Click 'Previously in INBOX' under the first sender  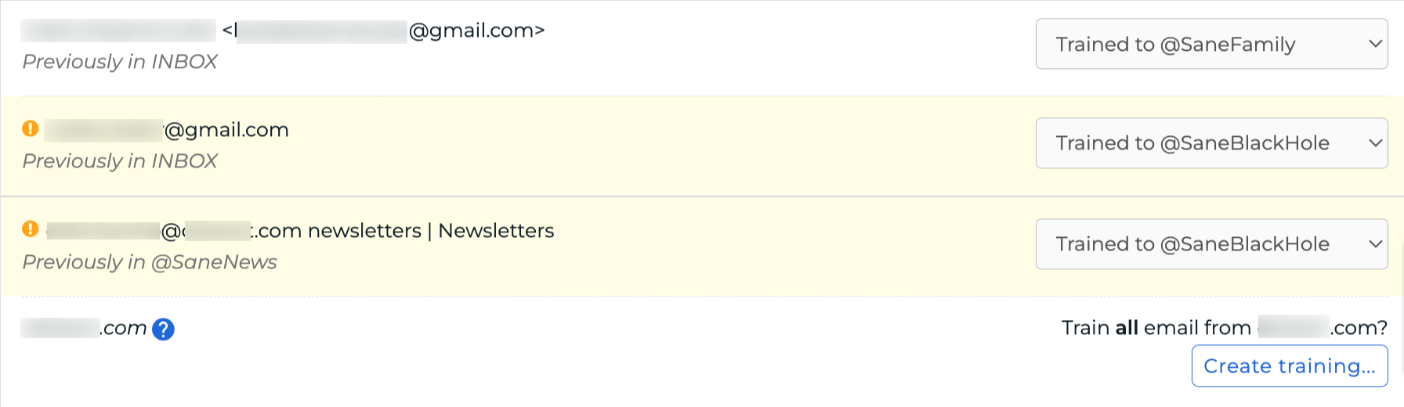(x=120, y=62)
